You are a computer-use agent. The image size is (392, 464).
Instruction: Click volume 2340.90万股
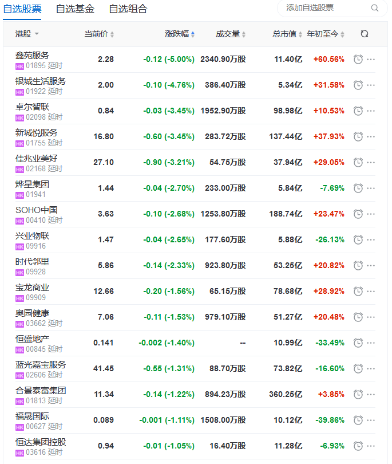223,60
